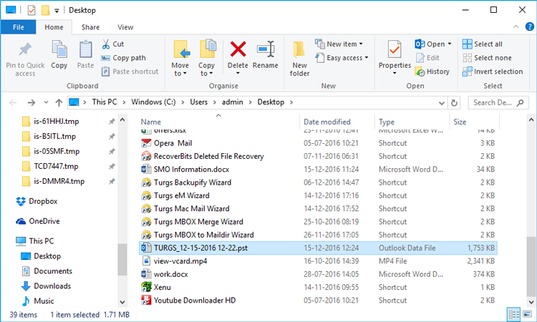Select Dropbox in navigation pane

pyautogui.click(x=37, y=201)
